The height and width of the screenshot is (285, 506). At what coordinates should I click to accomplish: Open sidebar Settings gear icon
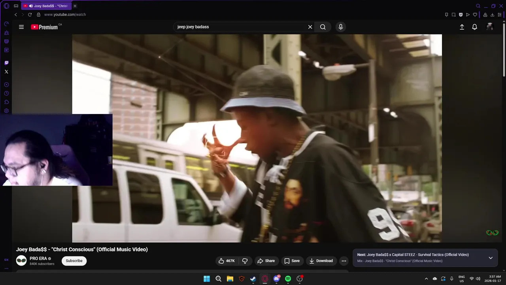point(6,111)
